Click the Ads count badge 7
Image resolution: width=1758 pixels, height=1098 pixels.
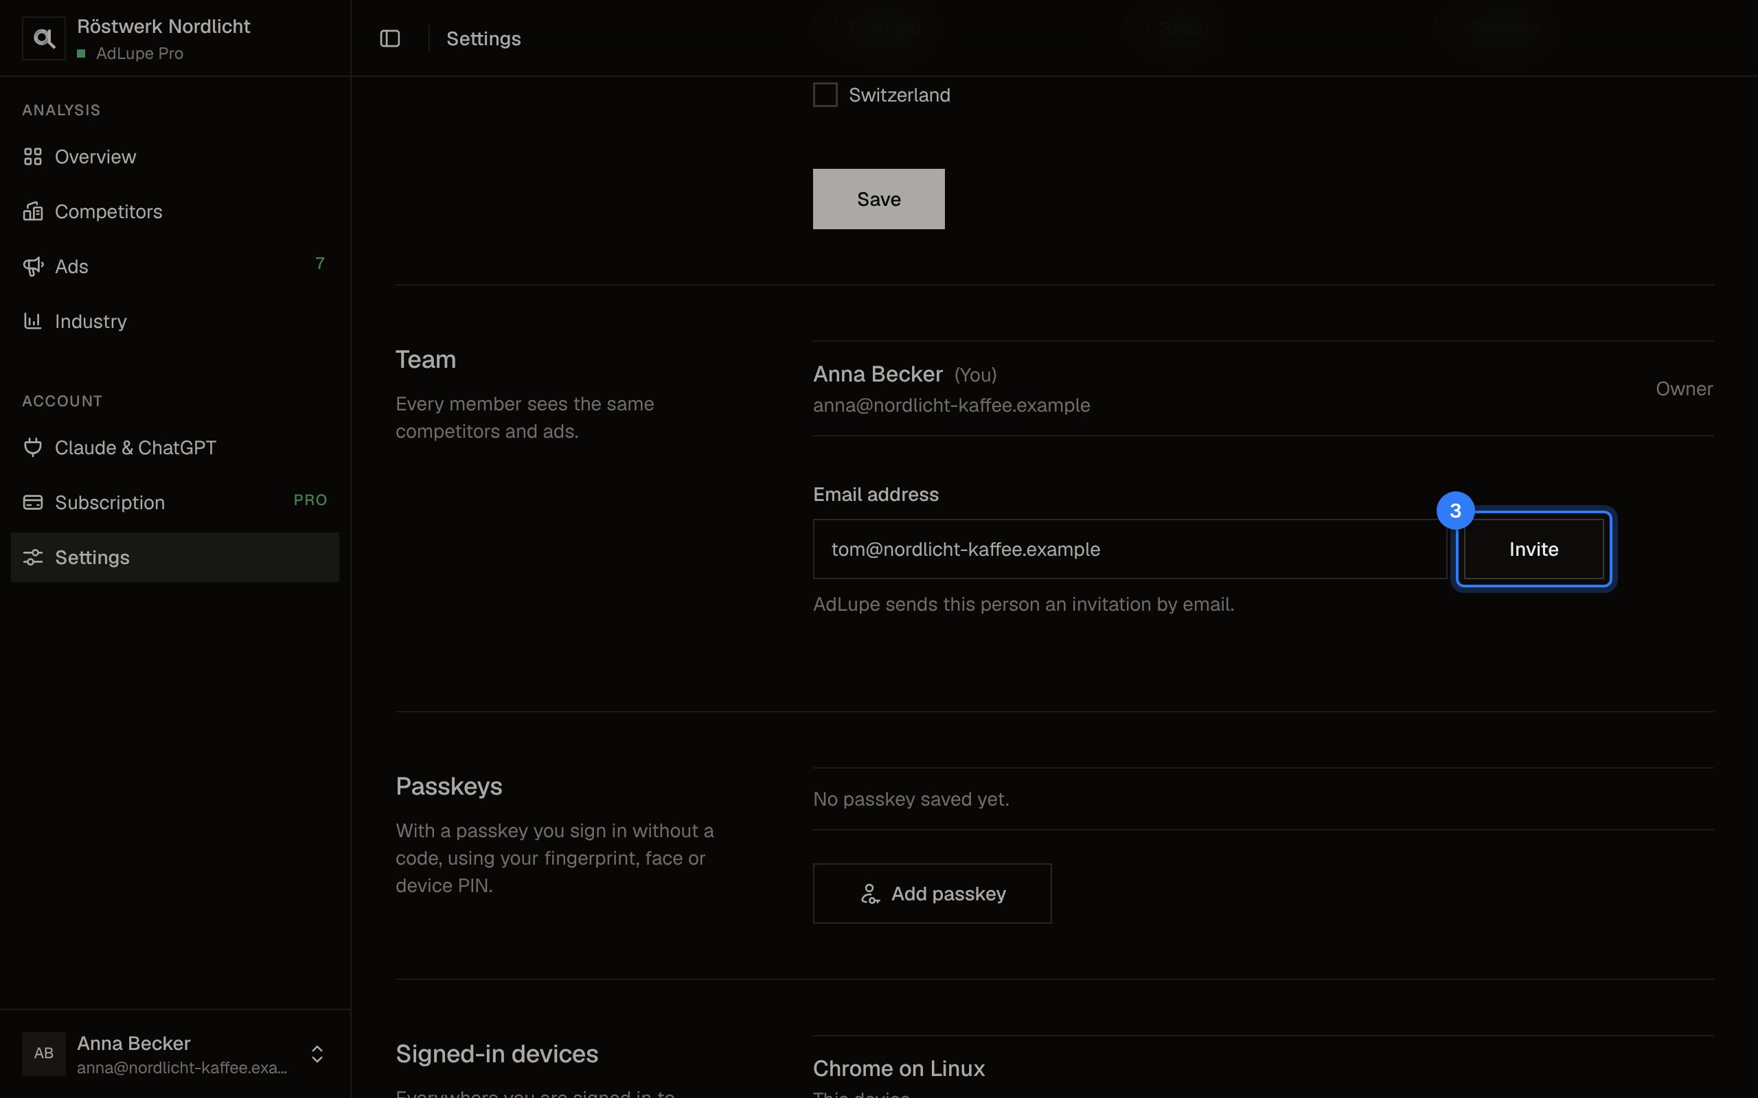point(319,264)
